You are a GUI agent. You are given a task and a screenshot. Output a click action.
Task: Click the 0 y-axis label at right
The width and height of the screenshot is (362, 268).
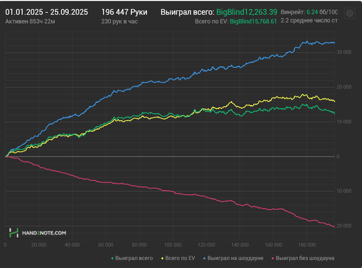[x=338, y=157]
